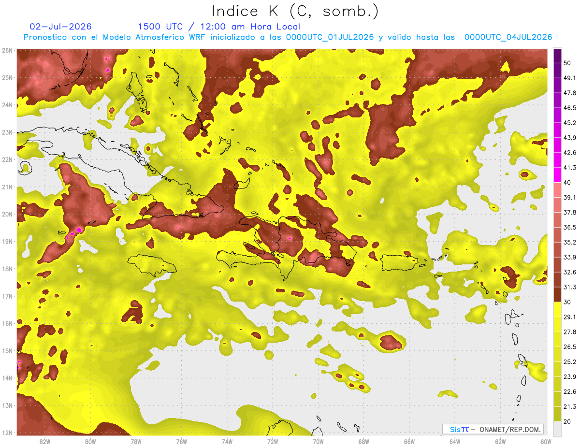
Task: Click the colorbar value '45.2'
Action: coord(569,123)
